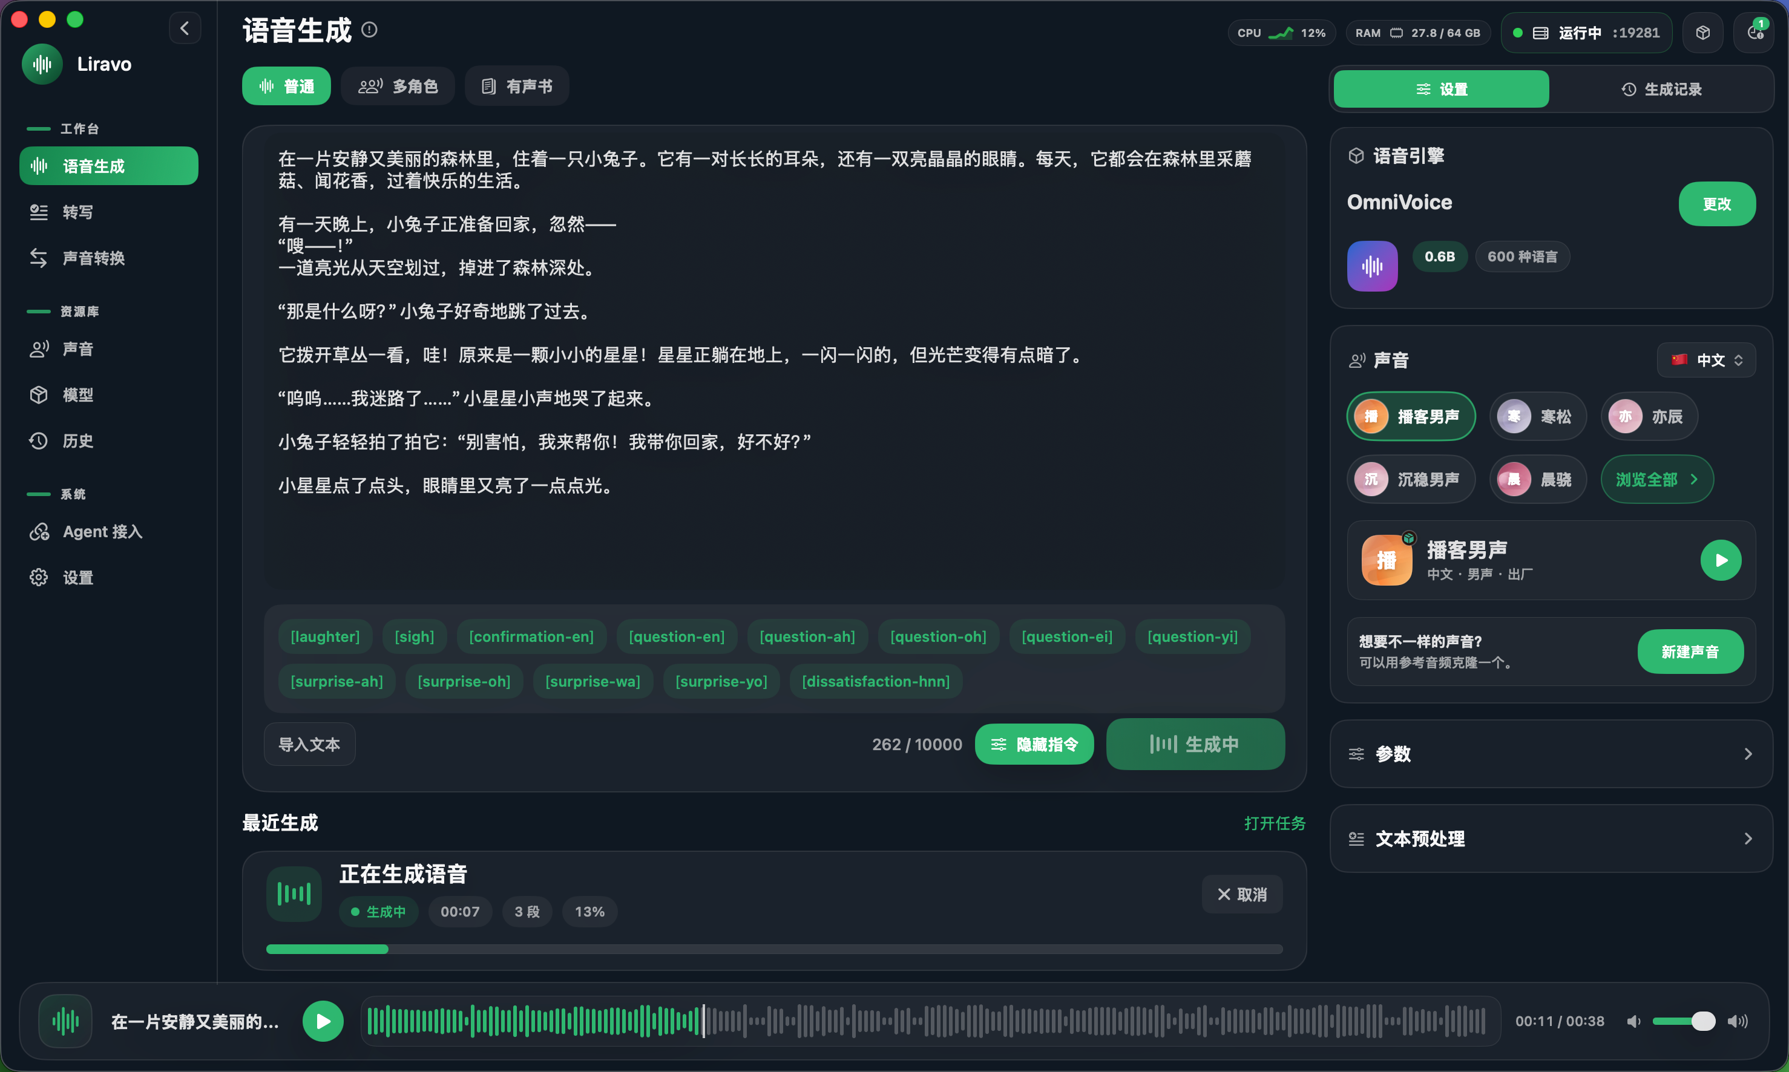Switch to the 普通 mode tab
Screen dimensions: 1789x1072
pos(286,86)
